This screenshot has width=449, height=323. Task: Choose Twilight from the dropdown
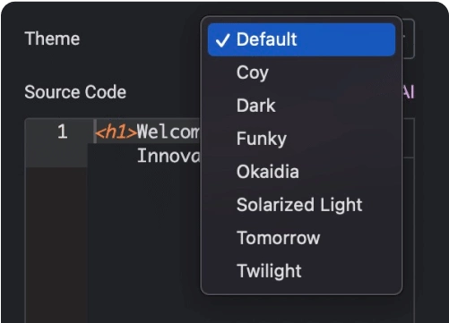click(x=301, y=271)
